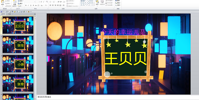Toggle Italic formatting button
Viewport: 199px width, 100px height.
(x=28, y=5)
